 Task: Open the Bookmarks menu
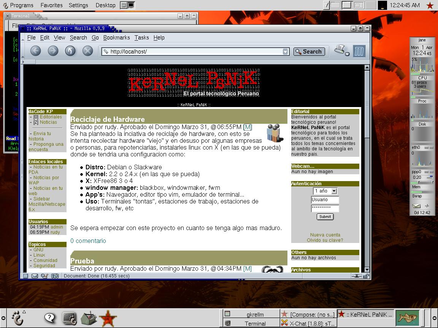pos(116,38)
